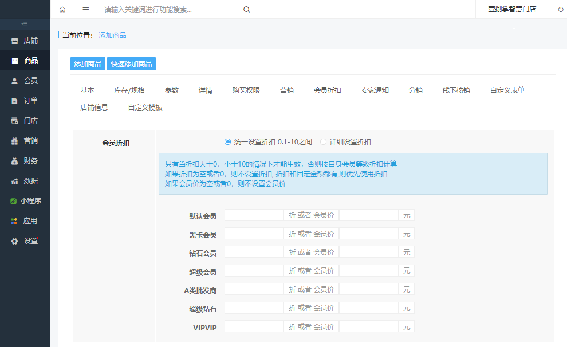Viewport: 567px width, 347px height.
Task: Focus the 默认会员 discount field
Action: 254,215
